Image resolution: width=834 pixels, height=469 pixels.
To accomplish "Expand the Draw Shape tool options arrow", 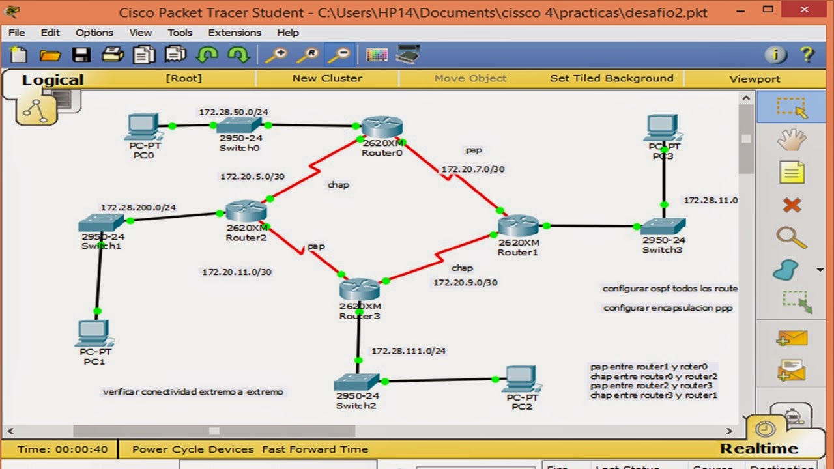I will [818, 268].
